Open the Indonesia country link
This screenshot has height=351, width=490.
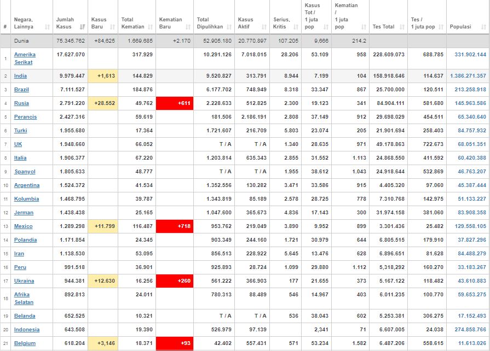coord(27,330)
